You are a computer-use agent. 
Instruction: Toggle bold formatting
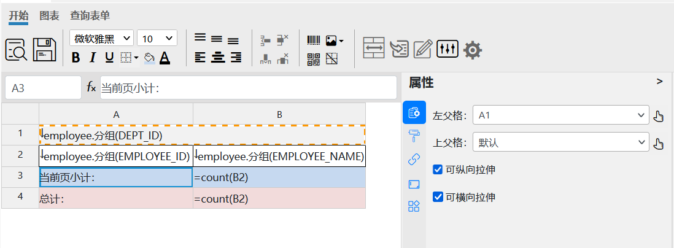click(76, 57)
